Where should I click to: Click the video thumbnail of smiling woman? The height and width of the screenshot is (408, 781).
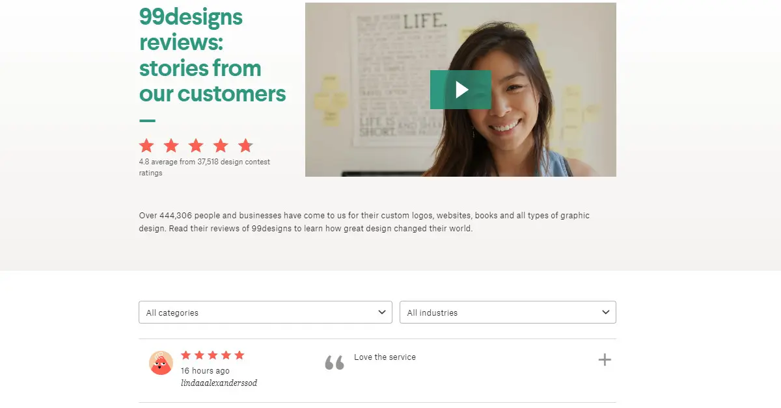point(461,90)
